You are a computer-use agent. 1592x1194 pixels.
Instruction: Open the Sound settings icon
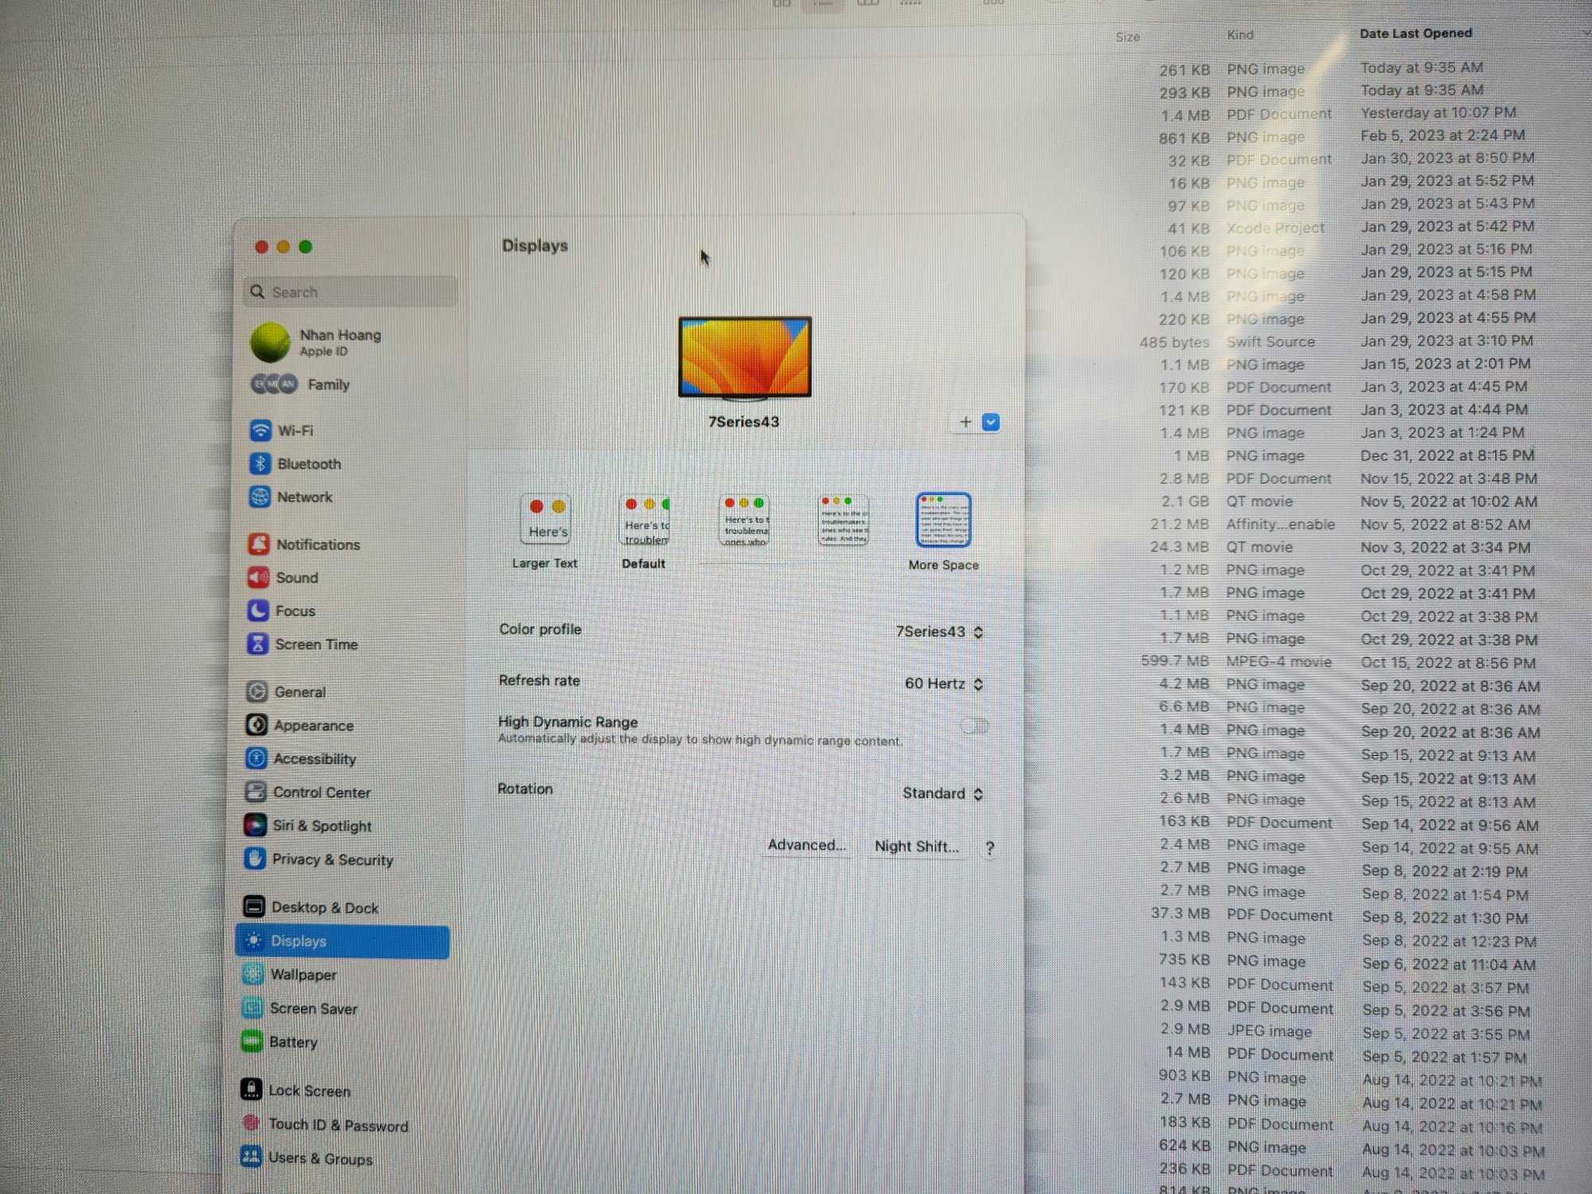(258, 578)
